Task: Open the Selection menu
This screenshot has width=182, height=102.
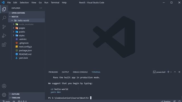Action: [24, 3]
